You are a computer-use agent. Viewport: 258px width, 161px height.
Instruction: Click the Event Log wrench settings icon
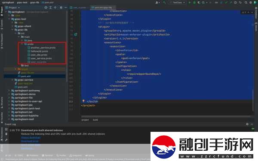point(6,140)
